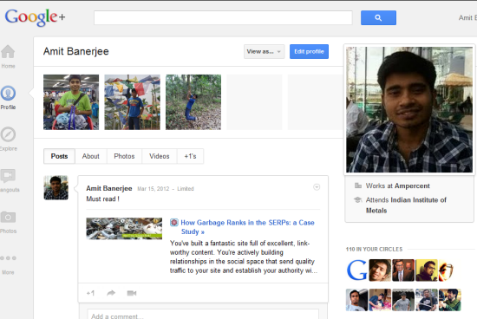This screenshot has height=319, width=477.
Task: Open post options circular arrow
Action: pyautogui.click(x=317, y=187)
